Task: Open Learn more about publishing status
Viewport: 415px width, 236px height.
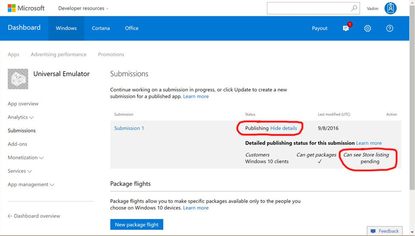Action: click(x=369, y=143)
